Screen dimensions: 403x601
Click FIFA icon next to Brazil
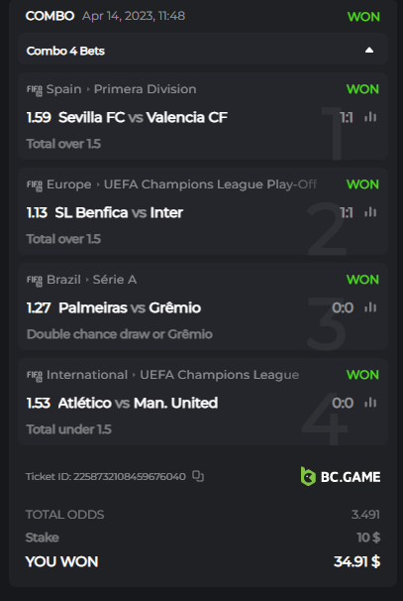coord(35,281)
